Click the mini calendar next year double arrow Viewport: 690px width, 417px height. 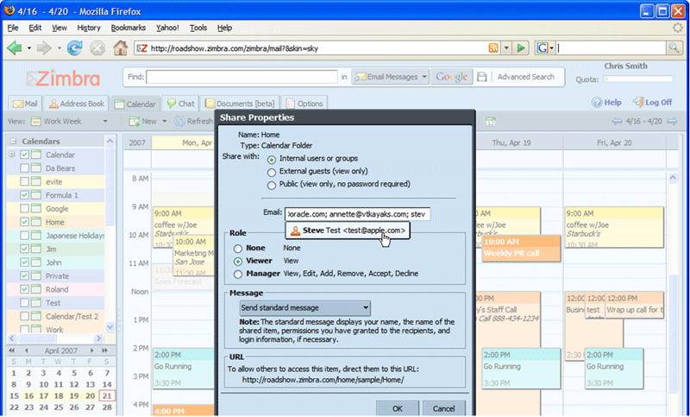click(104, 351)
